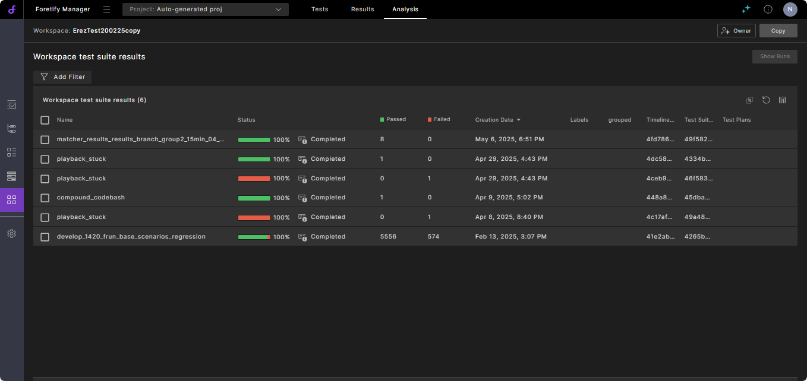The height and width of the screenshot is (381, 807).
Task: Click the Add Filter button
Action: pos(62,77)
